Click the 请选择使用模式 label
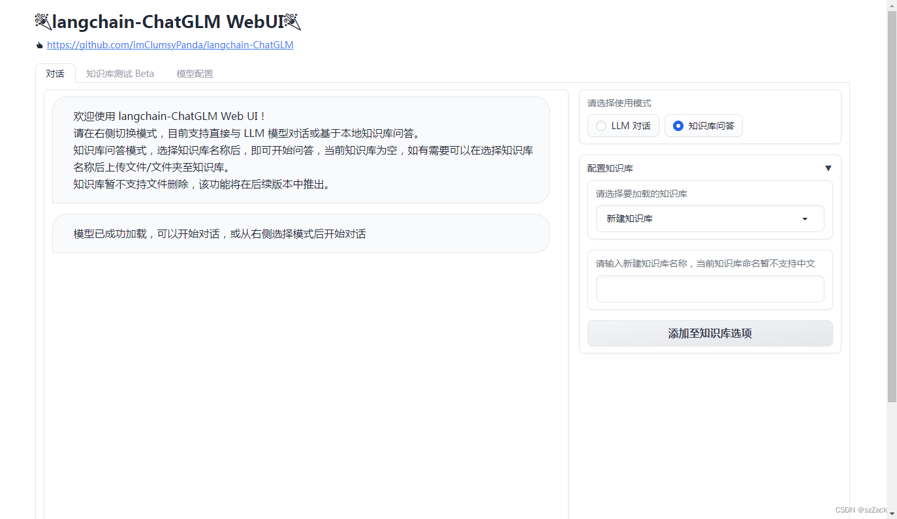Image resolution: width=897 pixels, height=519 pixels. click(x=619, y=103)
